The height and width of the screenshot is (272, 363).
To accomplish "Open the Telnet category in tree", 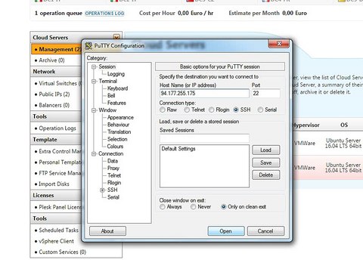I will [114, 175].
